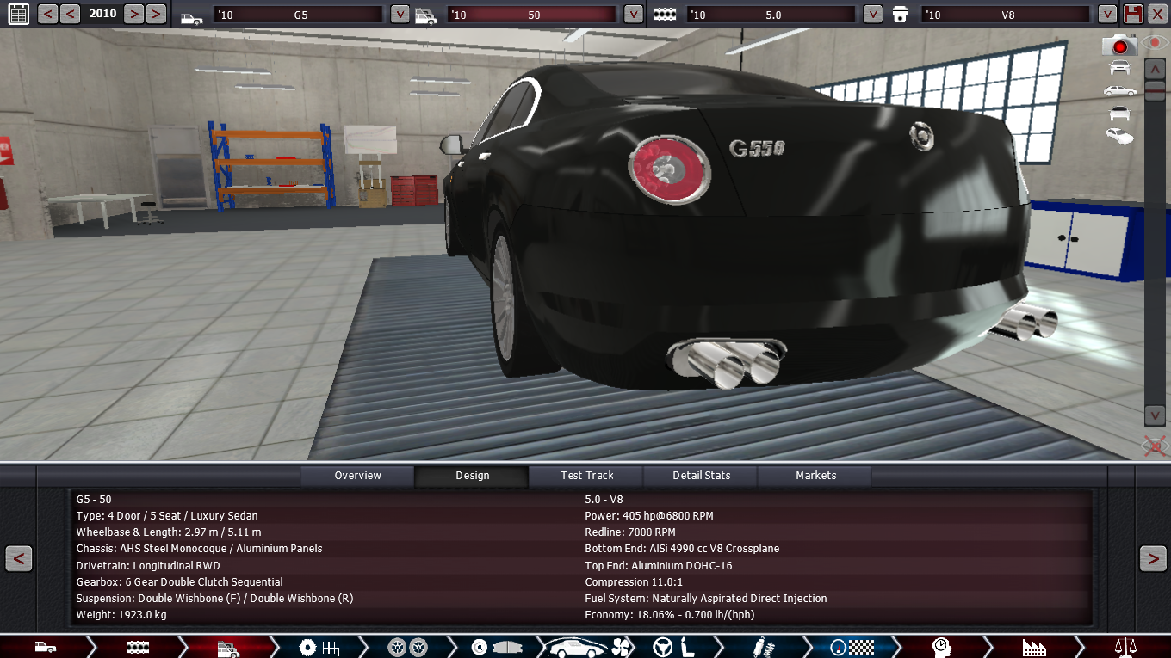Expand the '50' trim dropdown
The height and width of the screenshot is (658, 1171).
coord(633,15)
